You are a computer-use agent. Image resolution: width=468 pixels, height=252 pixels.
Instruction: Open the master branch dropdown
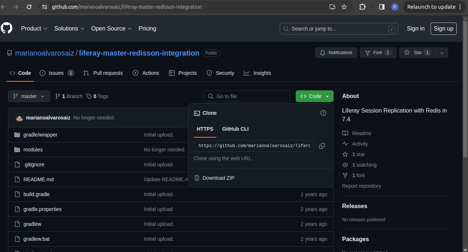[29, 96]
